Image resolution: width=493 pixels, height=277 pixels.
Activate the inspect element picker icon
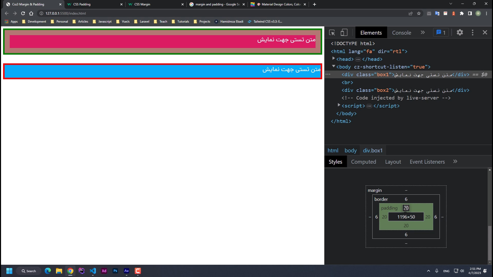(332, 33)
